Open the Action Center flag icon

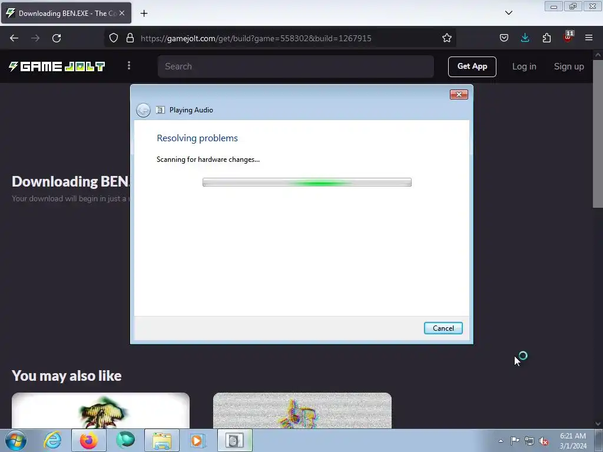pyautogui.click(x=515, y=441)
